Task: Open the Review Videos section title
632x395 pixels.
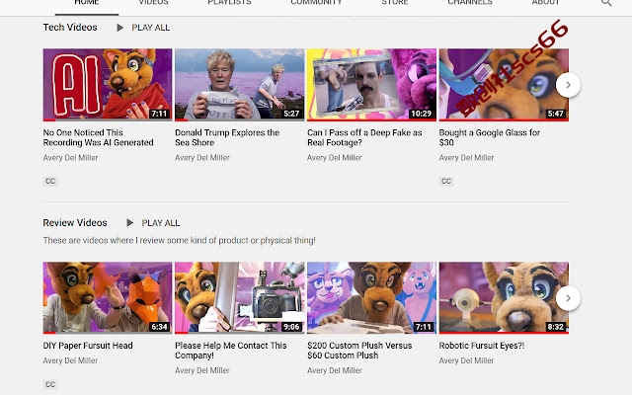Action: (x=75, y=223)
